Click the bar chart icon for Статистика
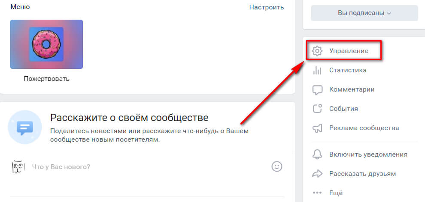This screenshot has width=425, height=202. pos(317,70)
